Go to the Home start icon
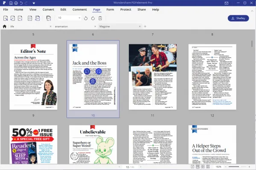 5,26
